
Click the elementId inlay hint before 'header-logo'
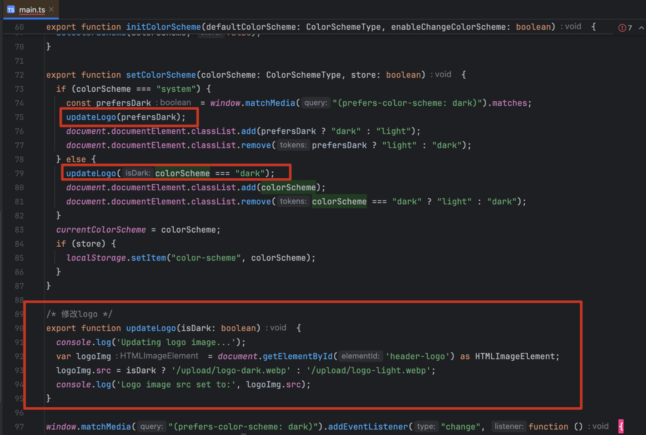(360, 356)
